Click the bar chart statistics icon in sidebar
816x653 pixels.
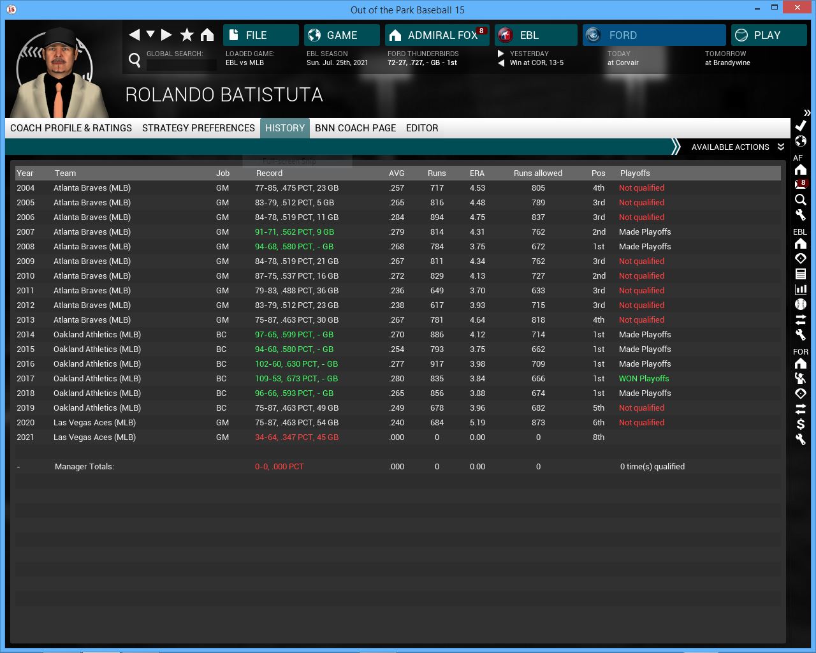[801, 290]
